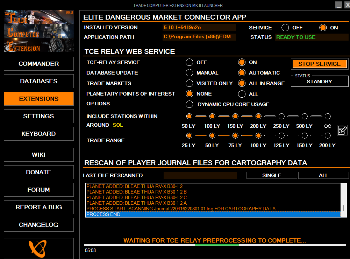Image resolution: width=350 pixels, height=259 pixels.
Task: Open the Forum link
Action: pyautogui.click(x=39, y=190)
